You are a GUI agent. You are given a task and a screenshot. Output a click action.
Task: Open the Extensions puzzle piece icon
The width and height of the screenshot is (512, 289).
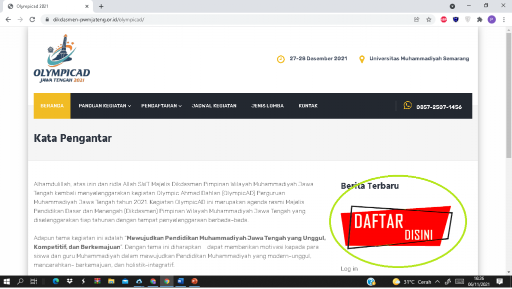pos(479,19)
